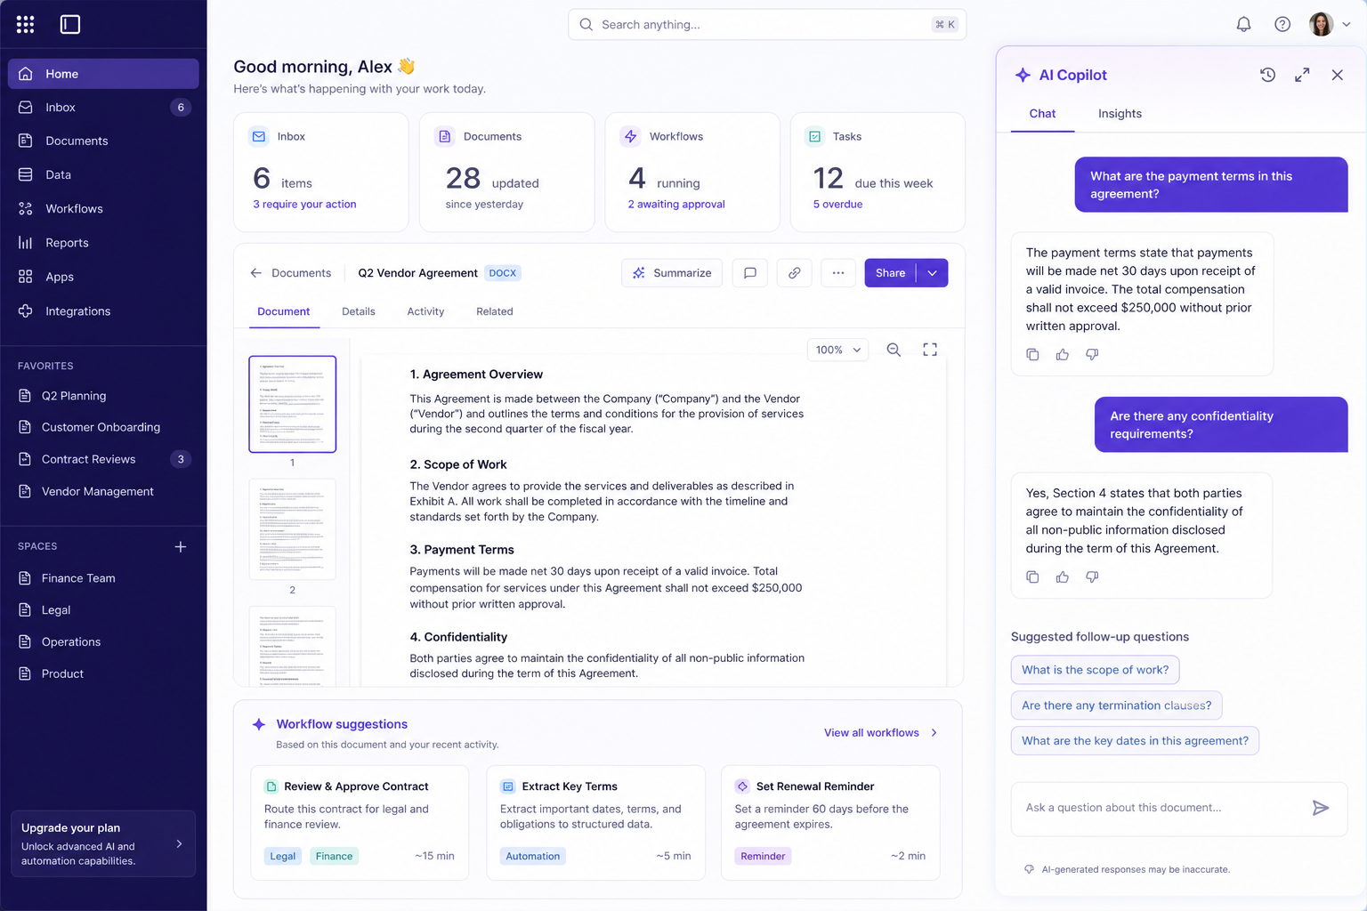1367x911 pixels.
Task: Close the AI Copilot panel
Action: [x=1337, y=75]
